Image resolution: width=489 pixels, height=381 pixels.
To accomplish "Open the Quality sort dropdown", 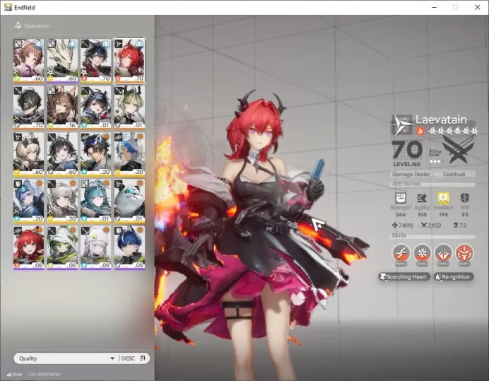I will click(x=66, y=358).
